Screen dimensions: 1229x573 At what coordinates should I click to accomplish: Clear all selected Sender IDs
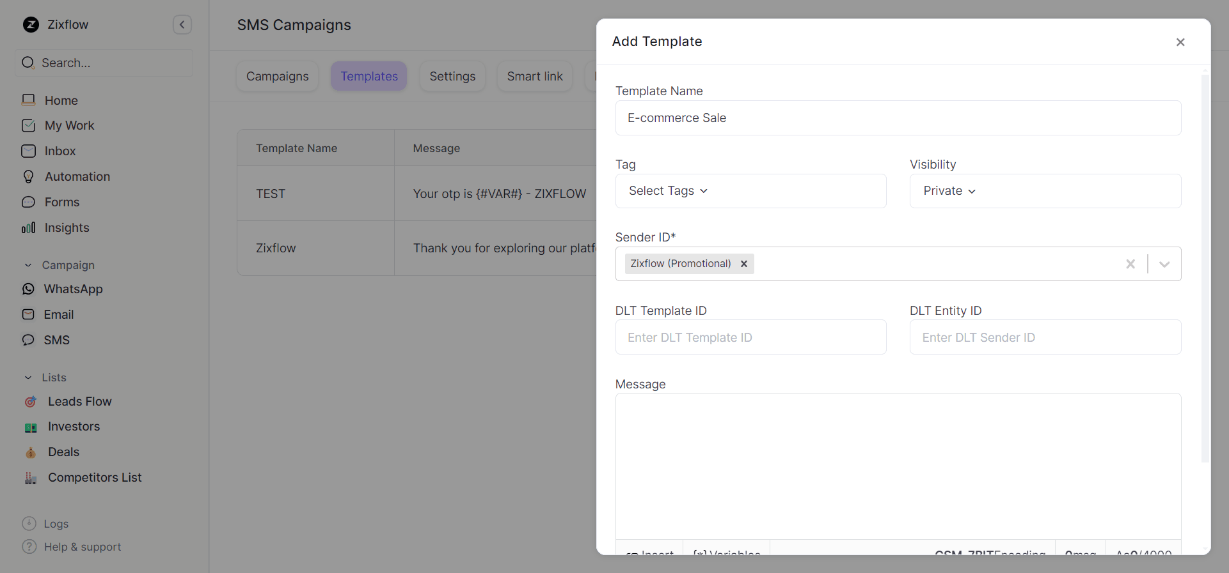(x=1130, y=264)
